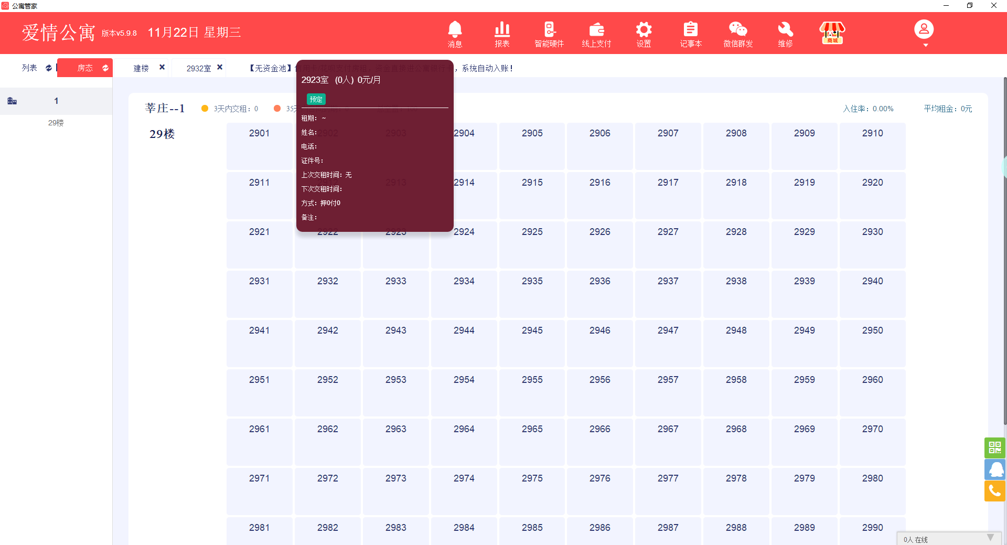Screen dimensions: 1007x545
Task: Click the vertical scrollbar on the right
Action: click(1005, 251)
